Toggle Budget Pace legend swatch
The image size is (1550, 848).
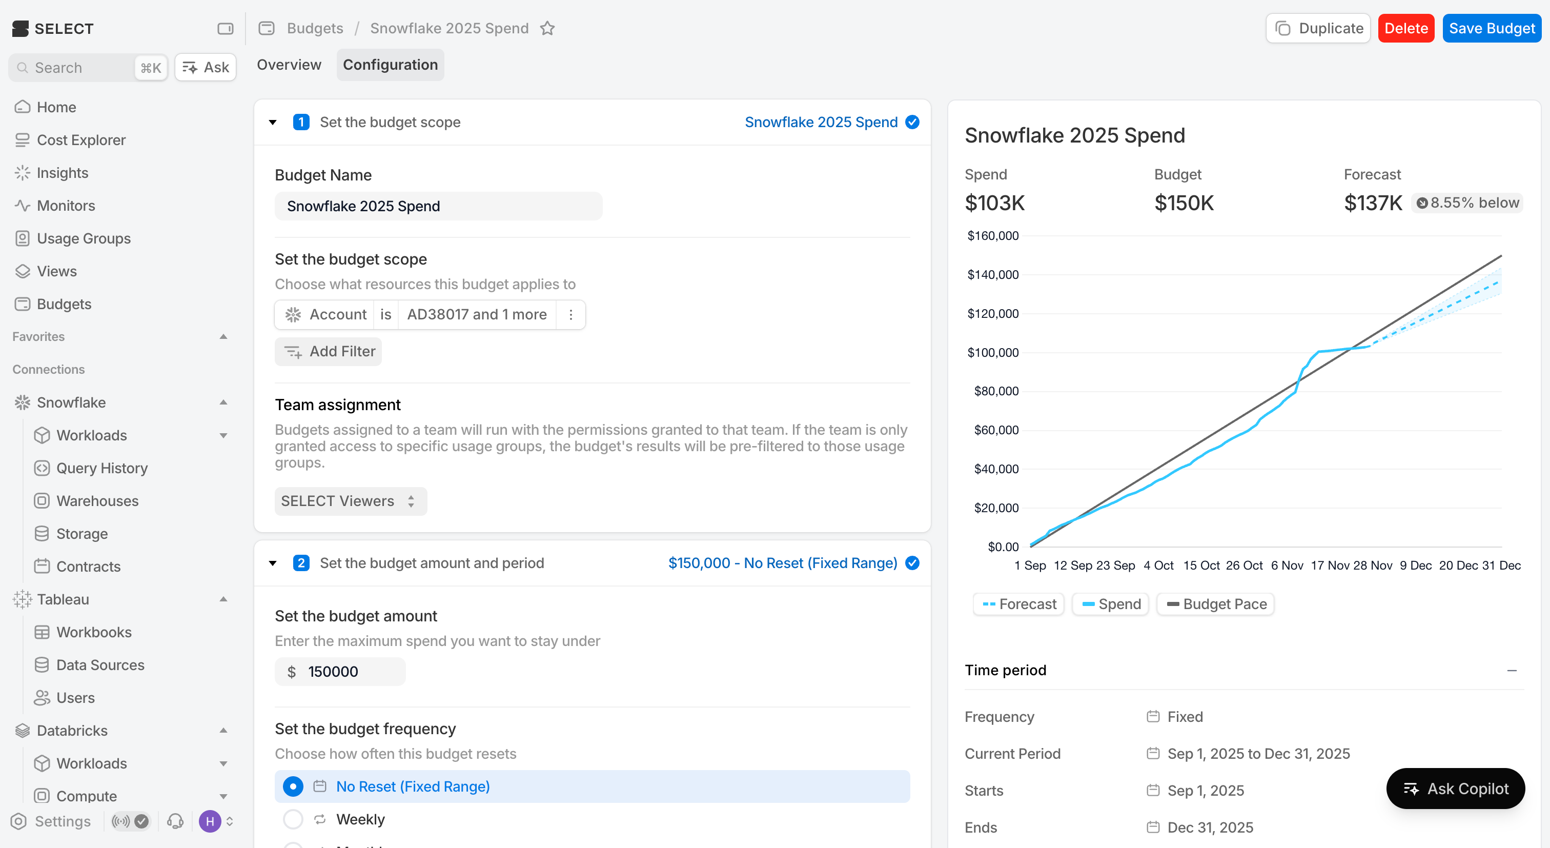(x=1215, y=603)
